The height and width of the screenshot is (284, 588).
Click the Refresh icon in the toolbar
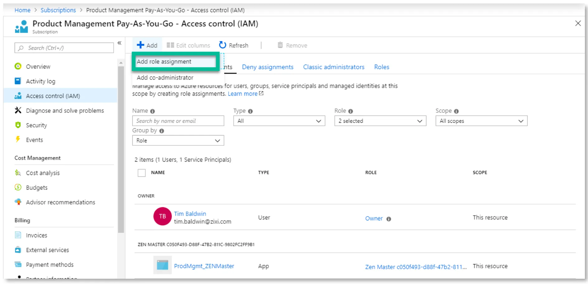tap(222, 45)
